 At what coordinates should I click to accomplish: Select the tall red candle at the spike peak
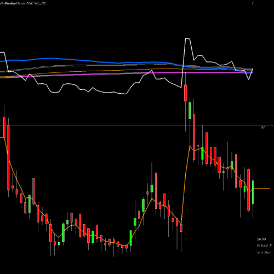186,93
